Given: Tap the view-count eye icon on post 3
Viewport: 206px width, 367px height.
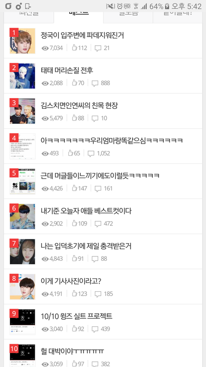Looking at the screenshot, I should (45, 118).
